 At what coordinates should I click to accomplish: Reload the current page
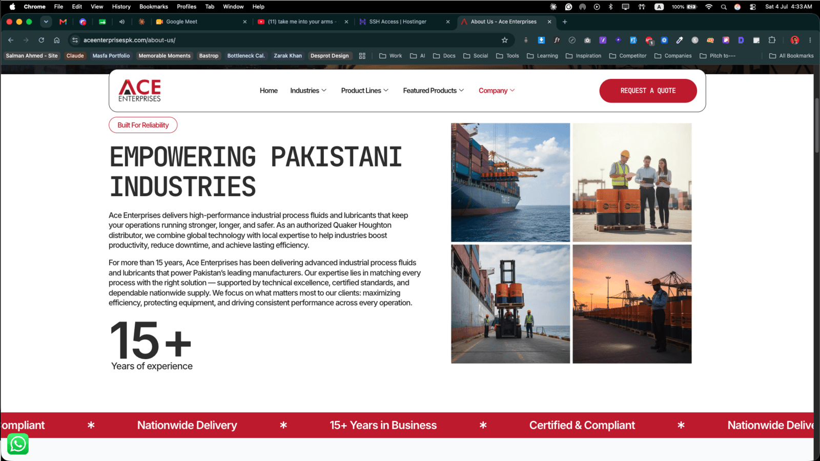click(42, 40)
